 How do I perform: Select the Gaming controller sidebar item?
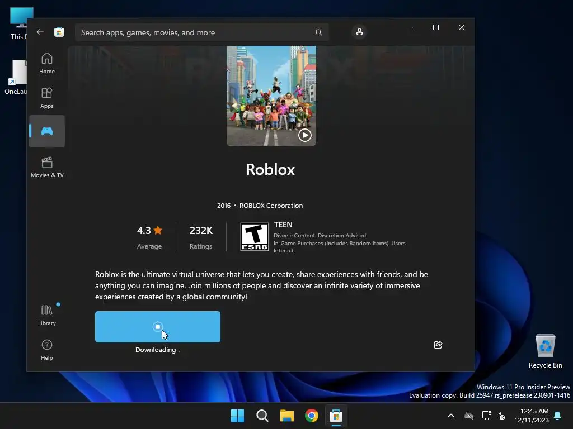(47, 131)
